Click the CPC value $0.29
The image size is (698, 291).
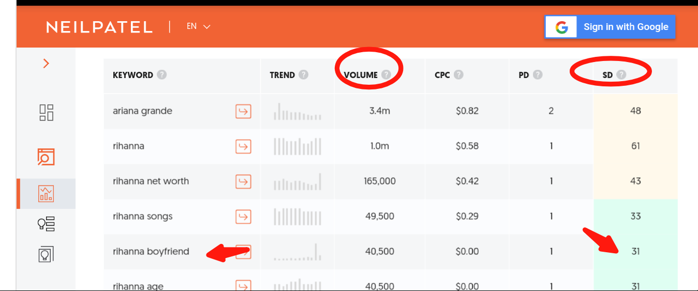[x=467, y=217]
